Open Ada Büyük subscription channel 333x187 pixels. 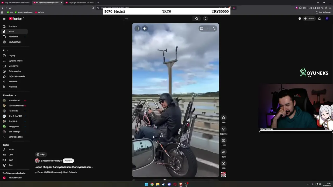pyautogui.click(x=14, y=121)
